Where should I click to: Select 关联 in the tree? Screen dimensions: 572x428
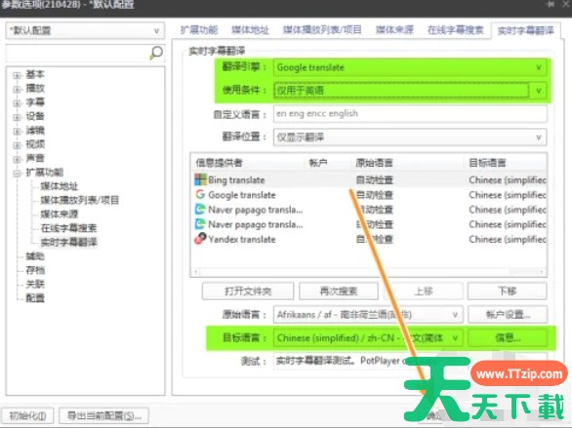coord(35,284)
